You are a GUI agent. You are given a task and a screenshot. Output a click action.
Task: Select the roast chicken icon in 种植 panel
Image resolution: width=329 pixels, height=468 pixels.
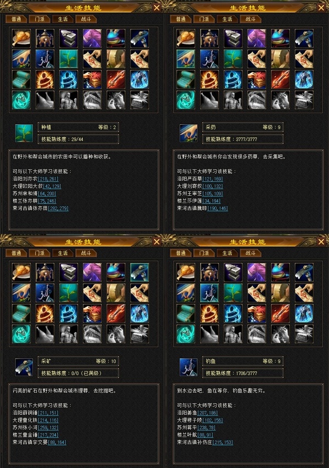(21, 38)
